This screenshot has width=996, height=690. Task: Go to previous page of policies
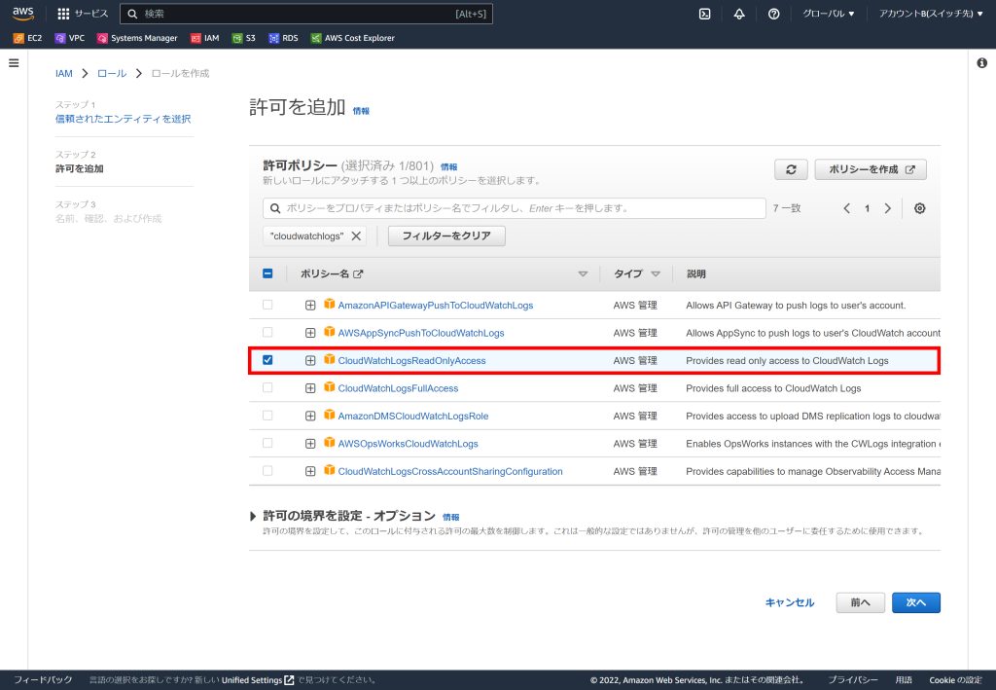[847, 208]
